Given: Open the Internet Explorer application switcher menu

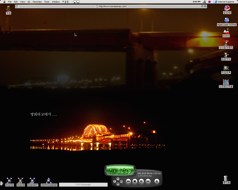Looking at the screenshot, I should click(224, 2).
